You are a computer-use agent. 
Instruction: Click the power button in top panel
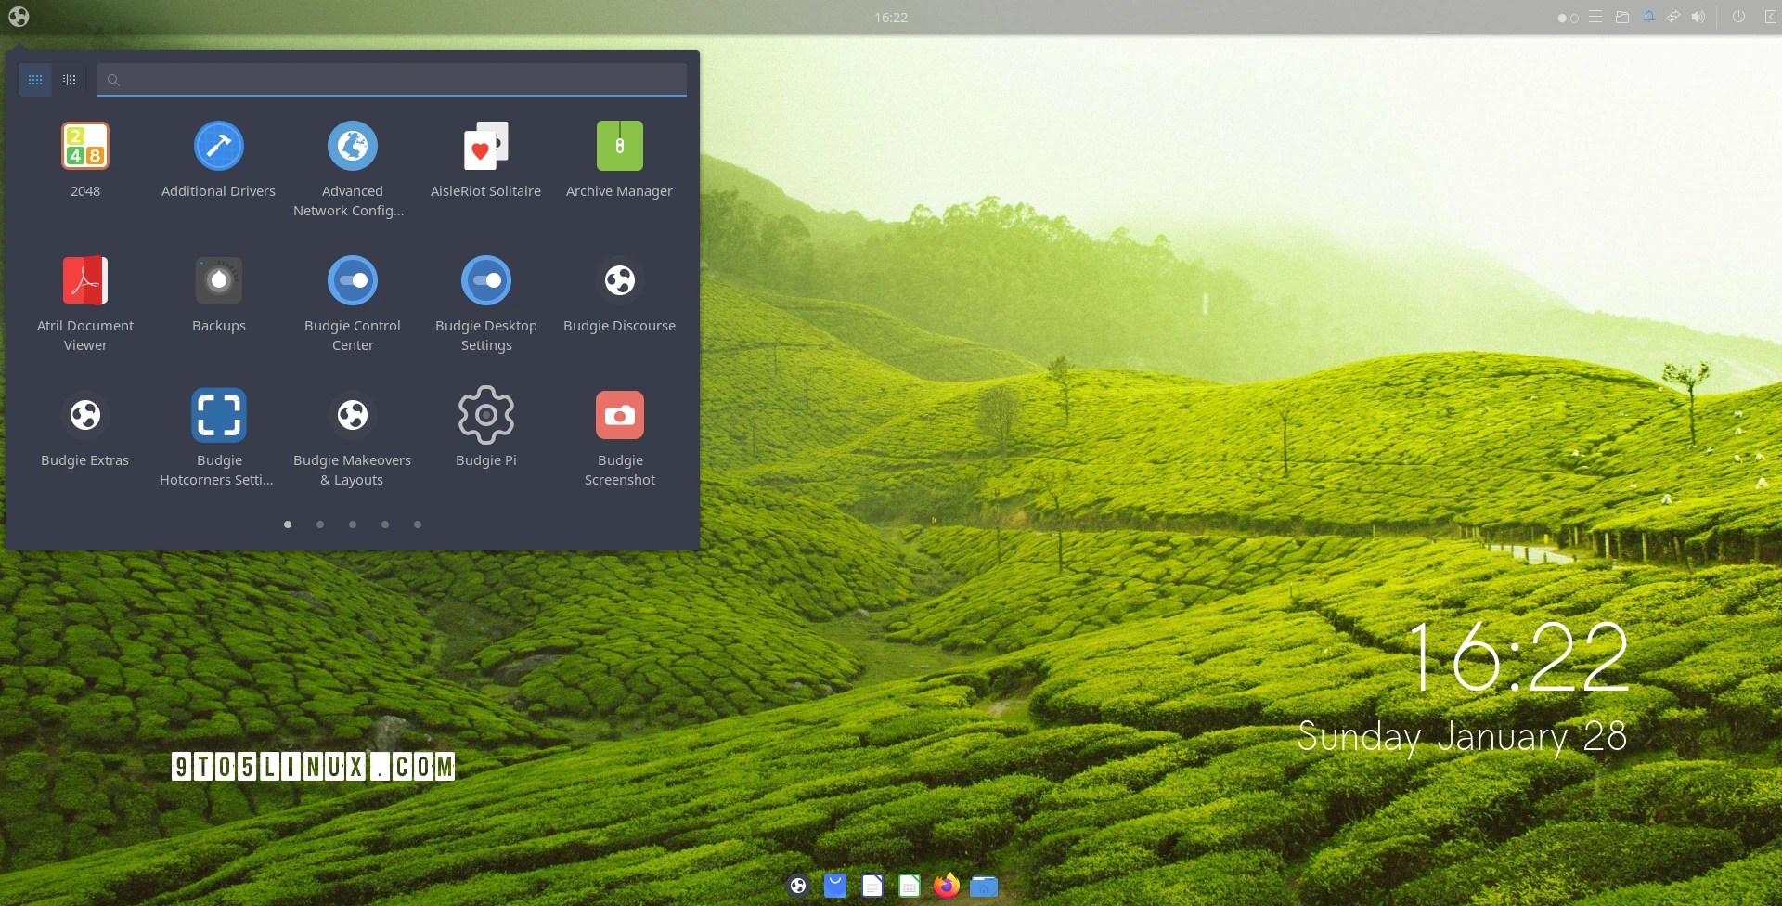pos(1738,17)
